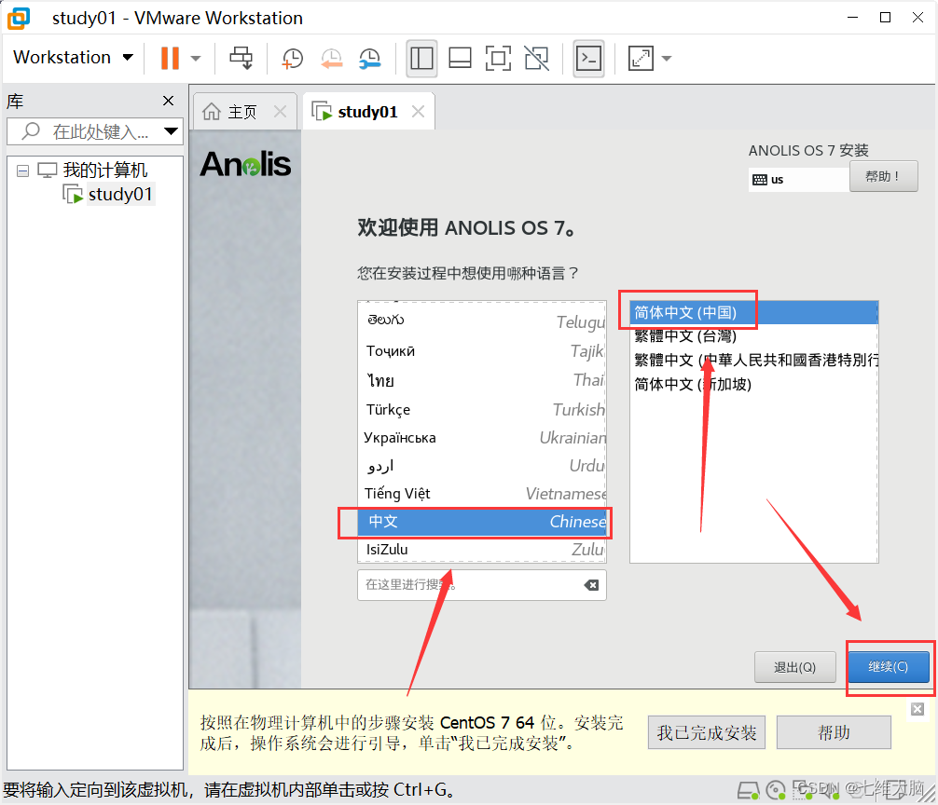Image resolution: width=938 pixels, height=805 pixels.
Task: Open the Workstation menu dropdown
Action: point(73,58)
